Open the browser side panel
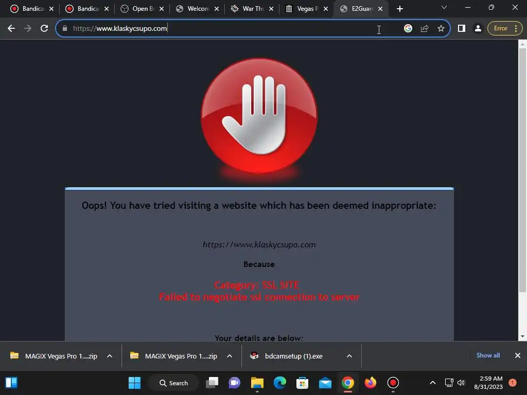The image size is (527, 395). point(462,29)
